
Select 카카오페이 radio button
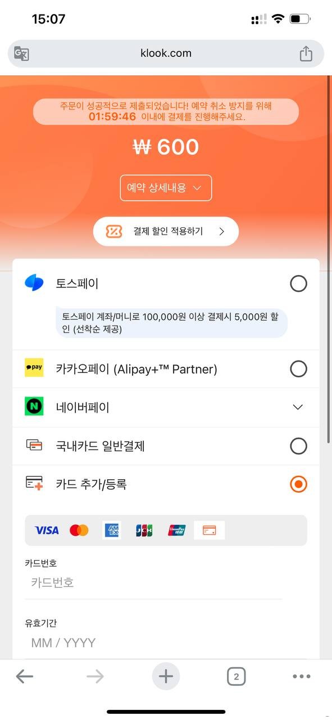click(x=298, y=369)
